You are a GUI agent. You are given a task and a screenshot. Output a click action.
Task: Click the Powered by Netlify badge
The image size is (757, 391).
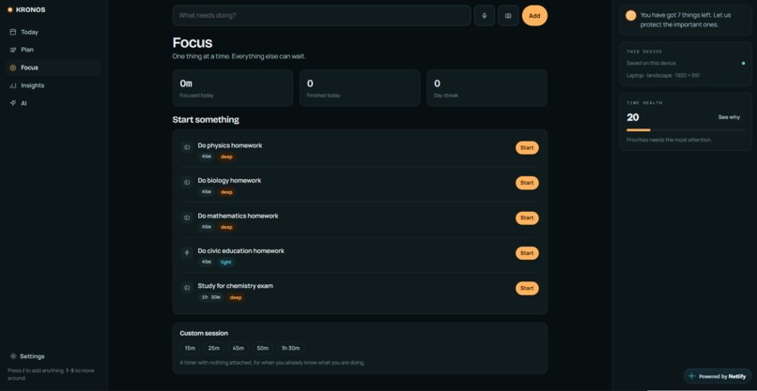coord(718,376)
